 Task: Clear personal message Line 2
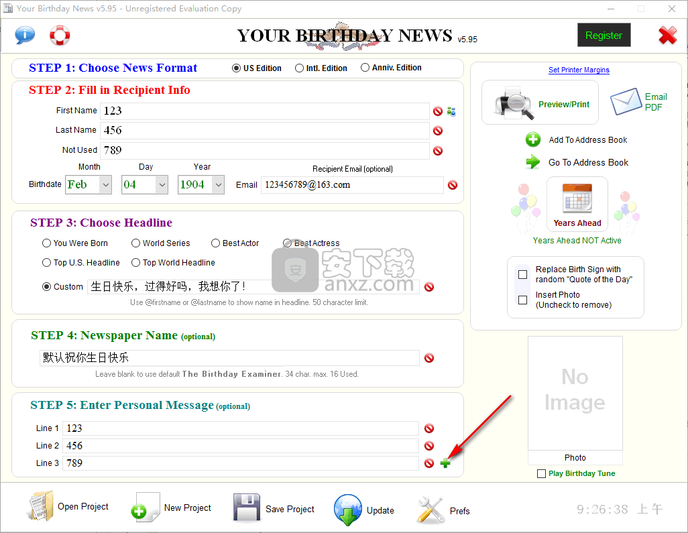pyautogui.click(x=429, y=446)
